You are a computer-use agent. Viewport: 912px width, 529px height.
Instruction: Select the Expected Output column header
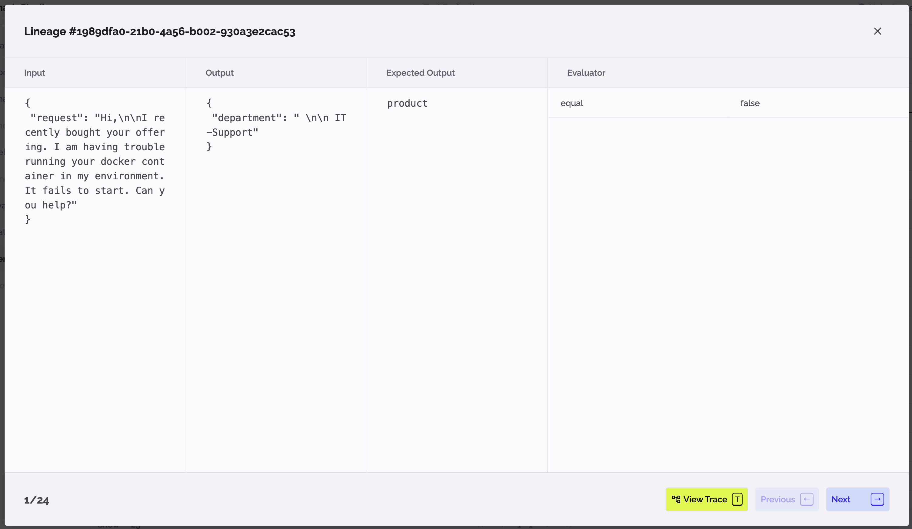coord(420,73)
